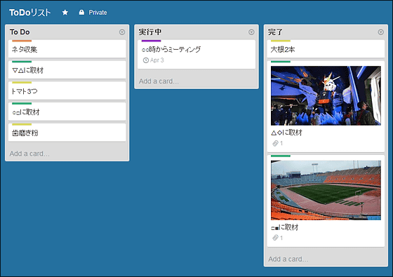
Task: Click attachment icon on △◇に取材 card
Action: [275, 143]
